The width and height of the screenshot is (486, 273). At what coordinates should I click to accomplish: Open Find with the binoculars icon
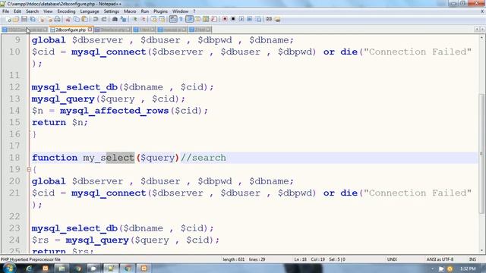[115, 19]
